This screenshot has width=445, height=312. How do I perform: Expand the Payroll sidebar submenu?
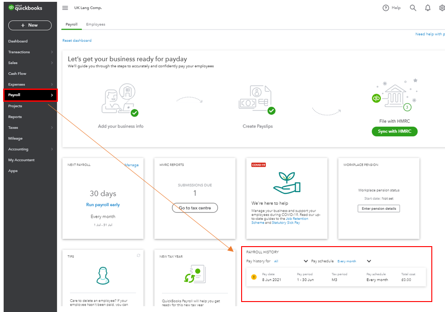(52, 95)
